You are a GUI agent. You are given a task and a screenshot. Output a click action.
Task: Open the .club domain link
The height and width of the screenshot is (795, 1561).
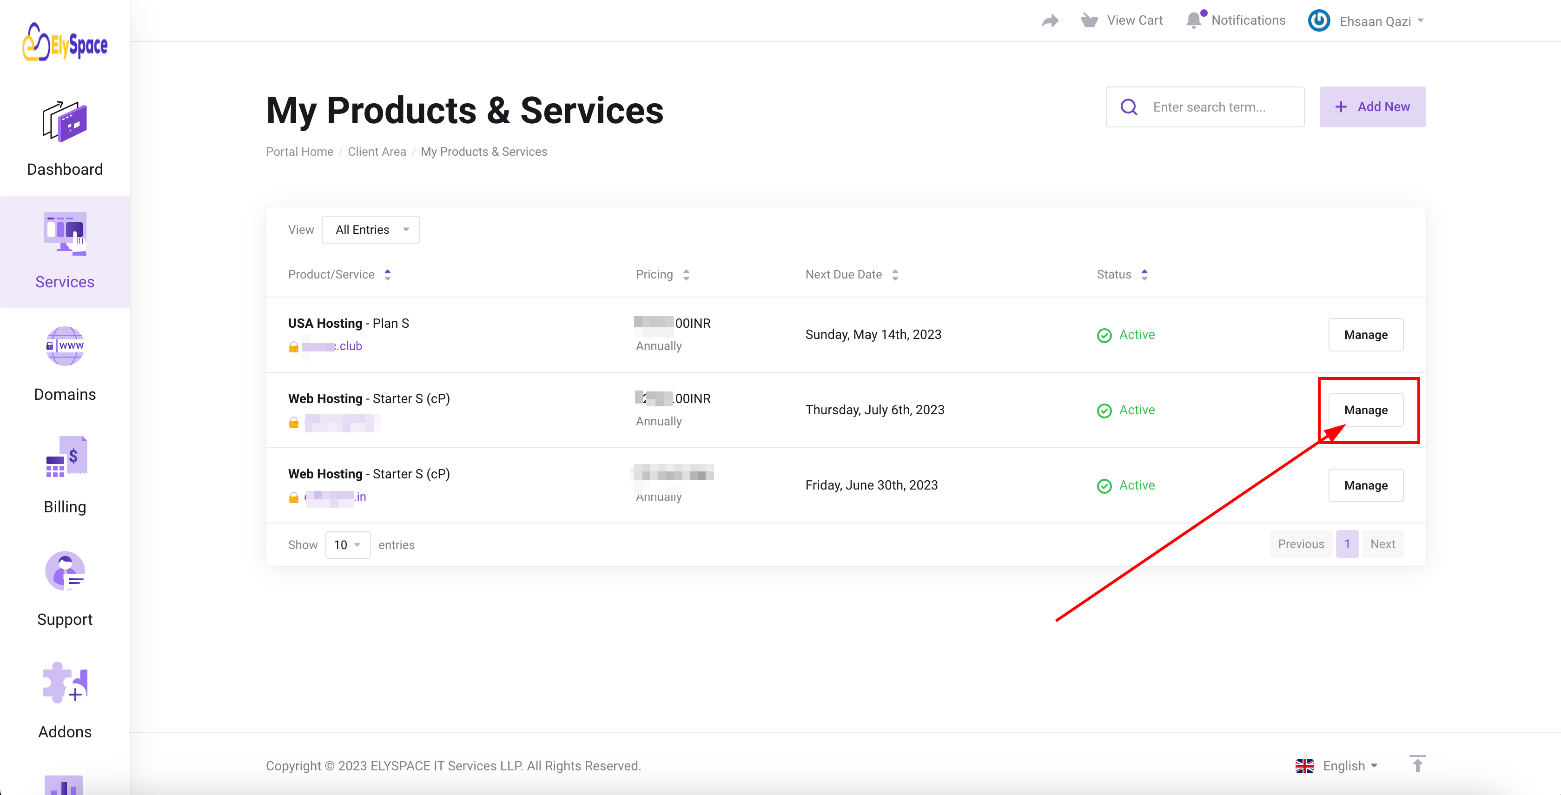point(332,346)
